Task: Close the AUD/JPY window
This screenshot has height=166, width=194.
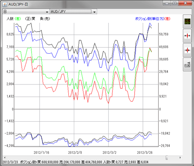Action: 185,3
